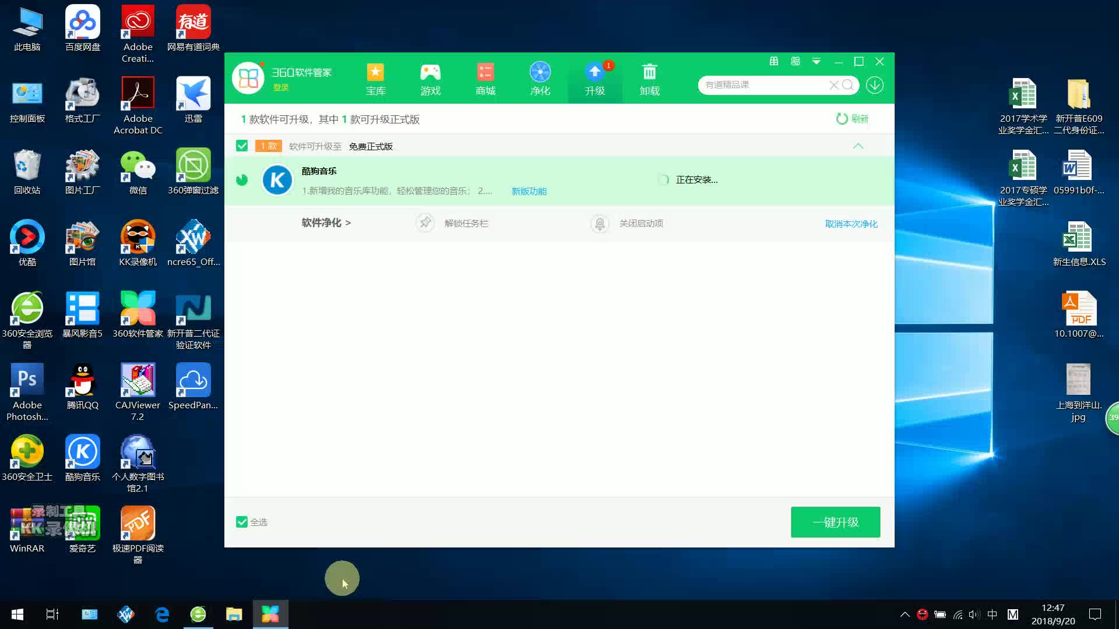1119x629 pixels.
Task: Open the download manager arrow icon
Action: tap(874, 85)
